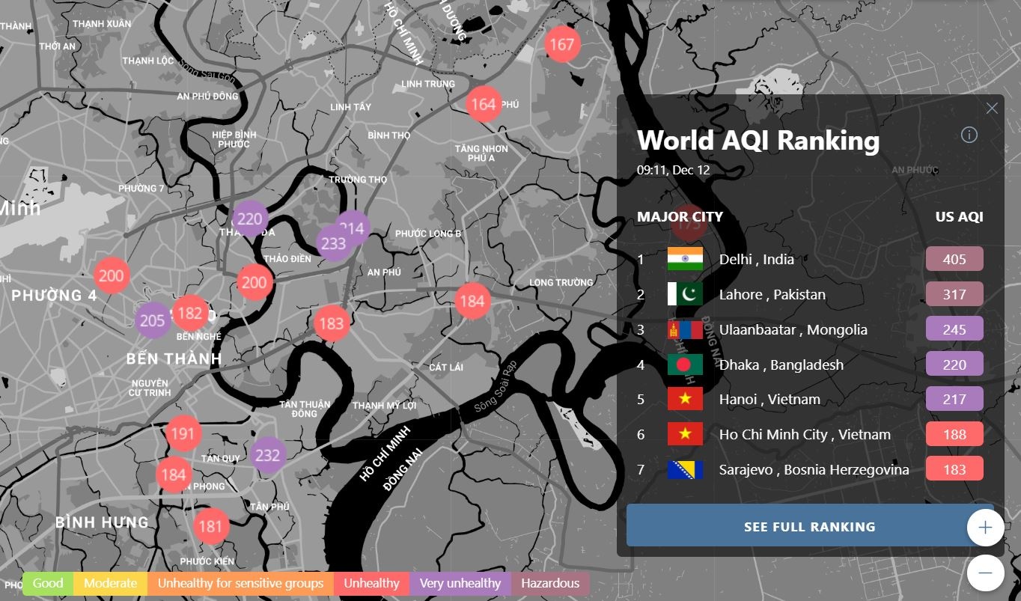The height and width of the screenshot is (601, 1021).
Task: Click the Unhealthy for sensitive groups legend
Action: click(240, 583)
